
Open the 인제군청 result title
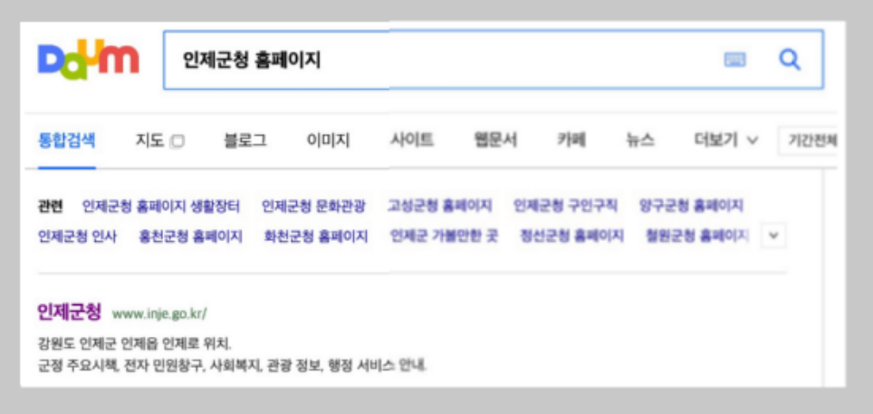pyautogui.click(x=70, y=312)
